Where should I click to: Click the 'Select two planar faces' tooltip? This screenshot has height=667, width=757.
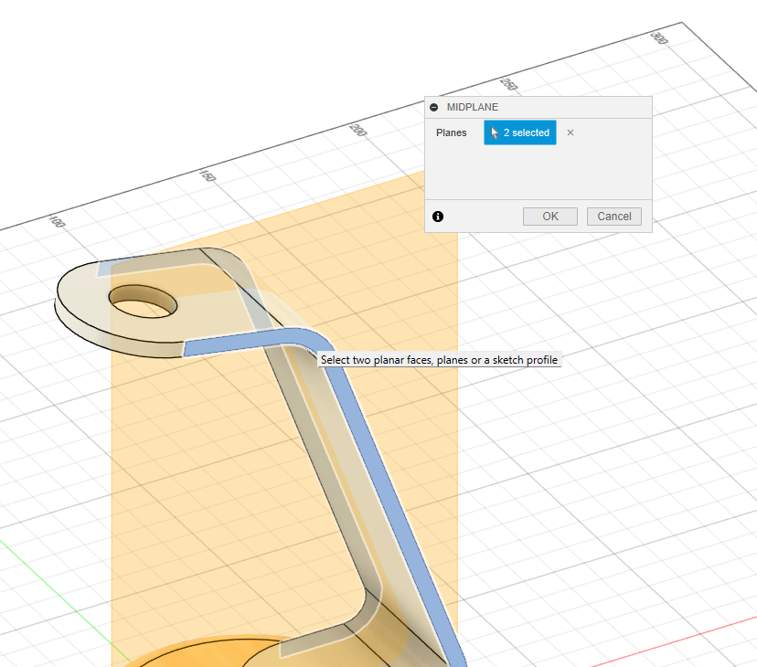pos(439,360)
